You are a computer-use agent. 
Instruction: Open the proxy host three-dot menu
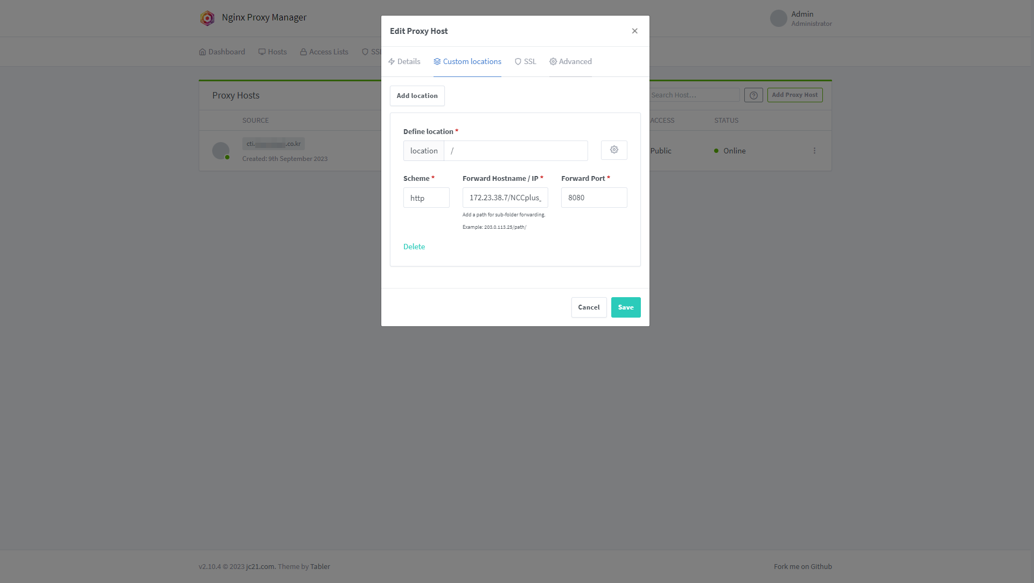point(814,151)
